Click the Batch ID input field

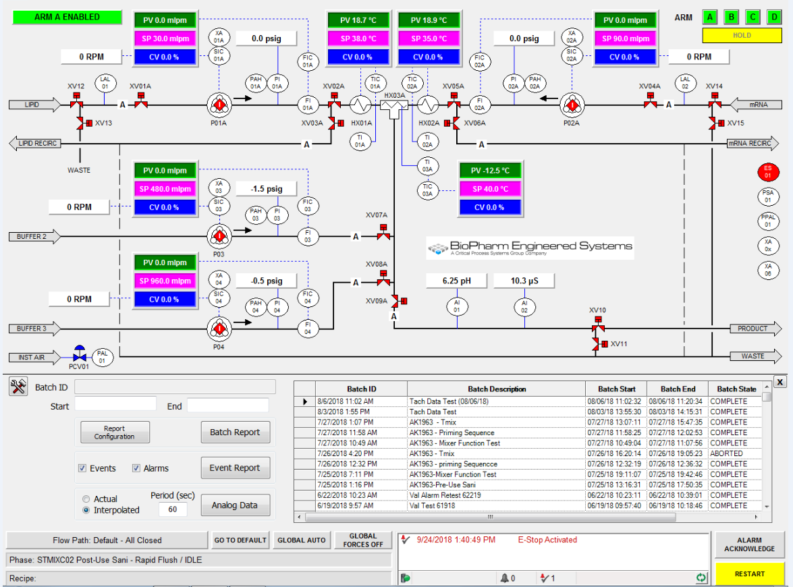coord(175,387)
